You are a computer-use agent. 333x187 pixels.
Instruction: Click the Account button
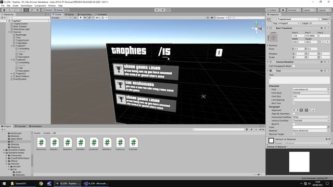[293, 10]
